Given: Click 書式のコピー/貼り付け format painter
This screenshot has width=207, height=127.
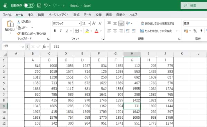Looking at the screenshot, I should [32, 33].
